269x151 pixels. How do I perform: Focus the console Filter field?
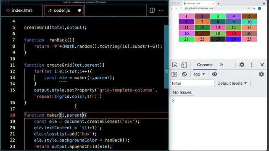pos(193,83)
